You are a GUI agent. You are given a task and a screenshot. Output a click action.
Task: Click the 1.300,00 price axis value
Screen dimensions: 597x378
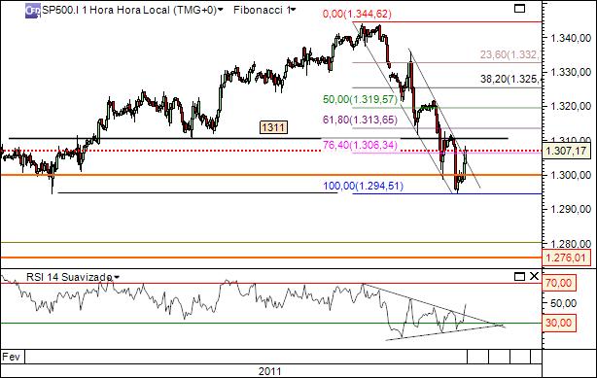click(x=571, y=175)
